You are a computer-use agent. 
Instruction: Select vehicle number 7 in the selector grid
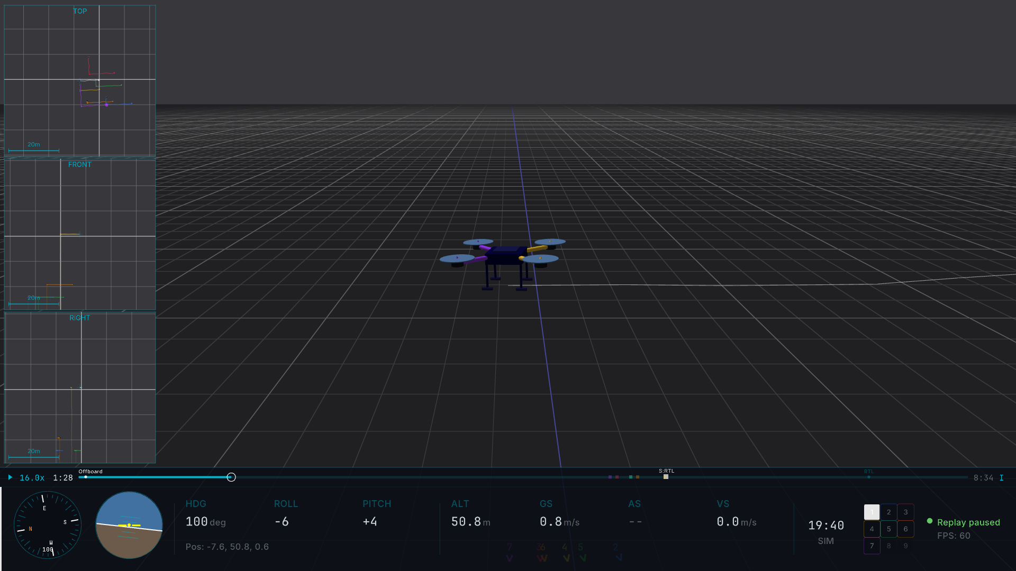click(x=872, y=546)
